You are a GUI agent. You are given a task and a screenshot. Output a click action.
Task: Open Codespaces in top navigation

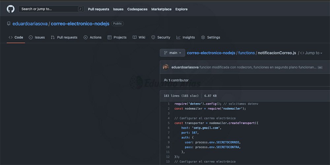[137, 9]
